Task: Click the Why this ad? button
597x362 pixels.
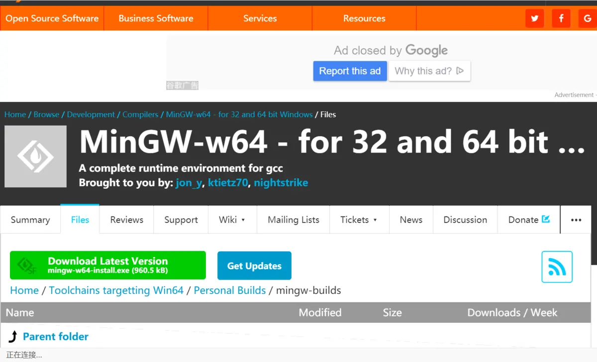Action: 429,71
